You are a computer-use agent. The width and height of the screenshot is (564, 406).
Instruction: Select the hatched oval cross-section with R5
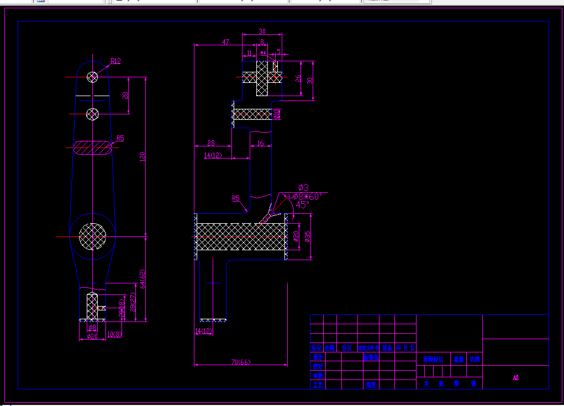pyautogui.click(x=92, y=148)
